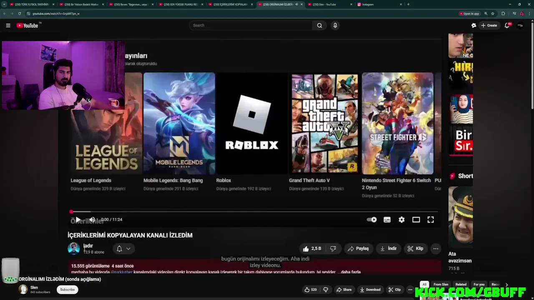Open browser zoom magnifier in address bar

(486, 13)
